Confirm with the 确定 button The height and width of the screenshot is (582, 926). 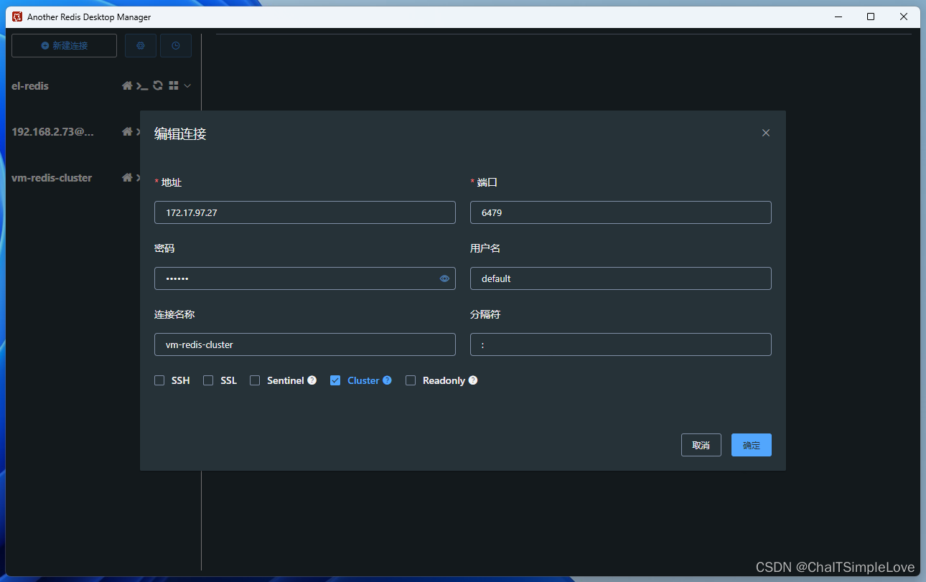click(752, 445)
